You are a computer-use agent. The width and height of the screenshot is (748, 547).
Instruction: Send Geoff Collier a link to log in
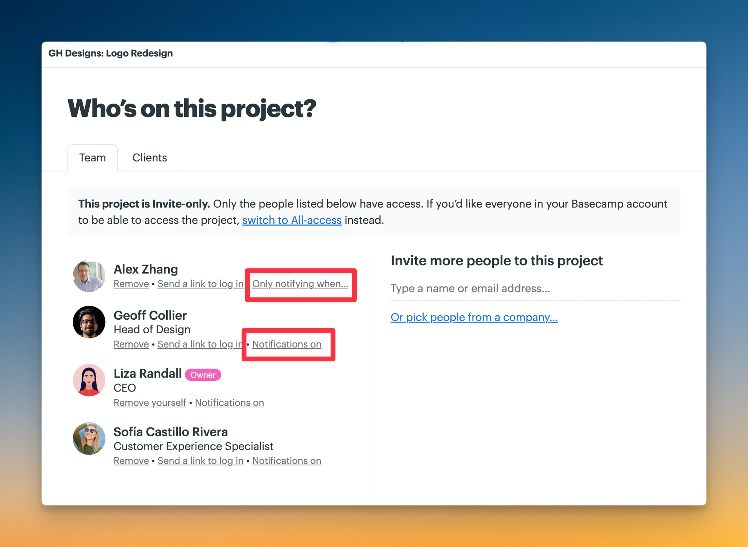[x=199, y=344]
